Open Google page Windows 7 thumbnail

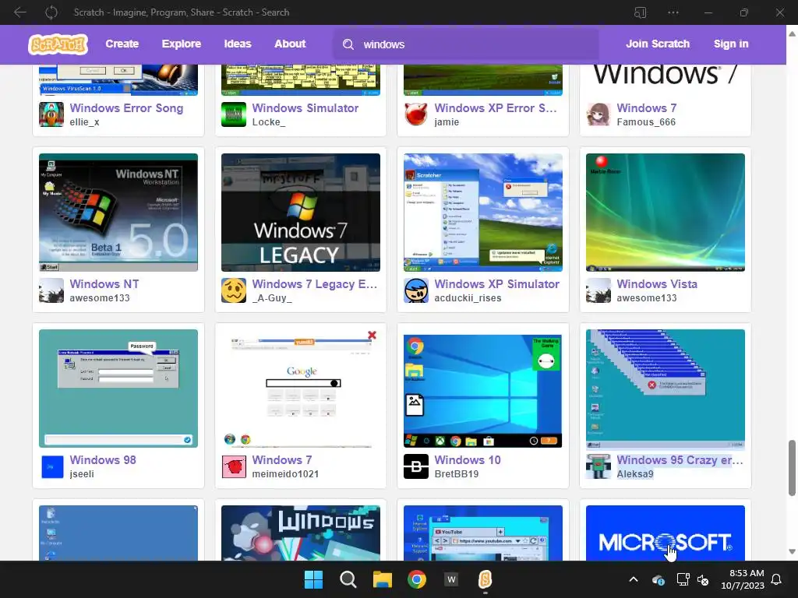(300, 388)
